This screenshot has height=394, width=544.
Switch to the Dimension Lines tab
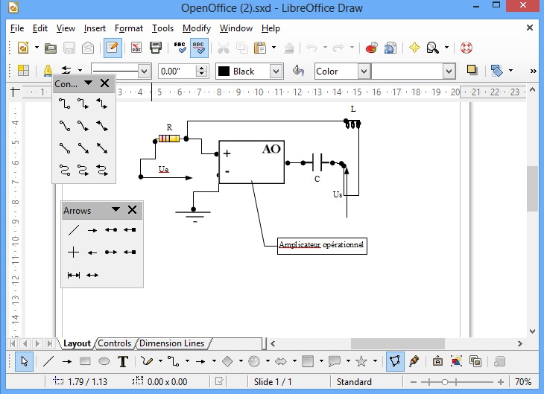click(x=172, y=343)
